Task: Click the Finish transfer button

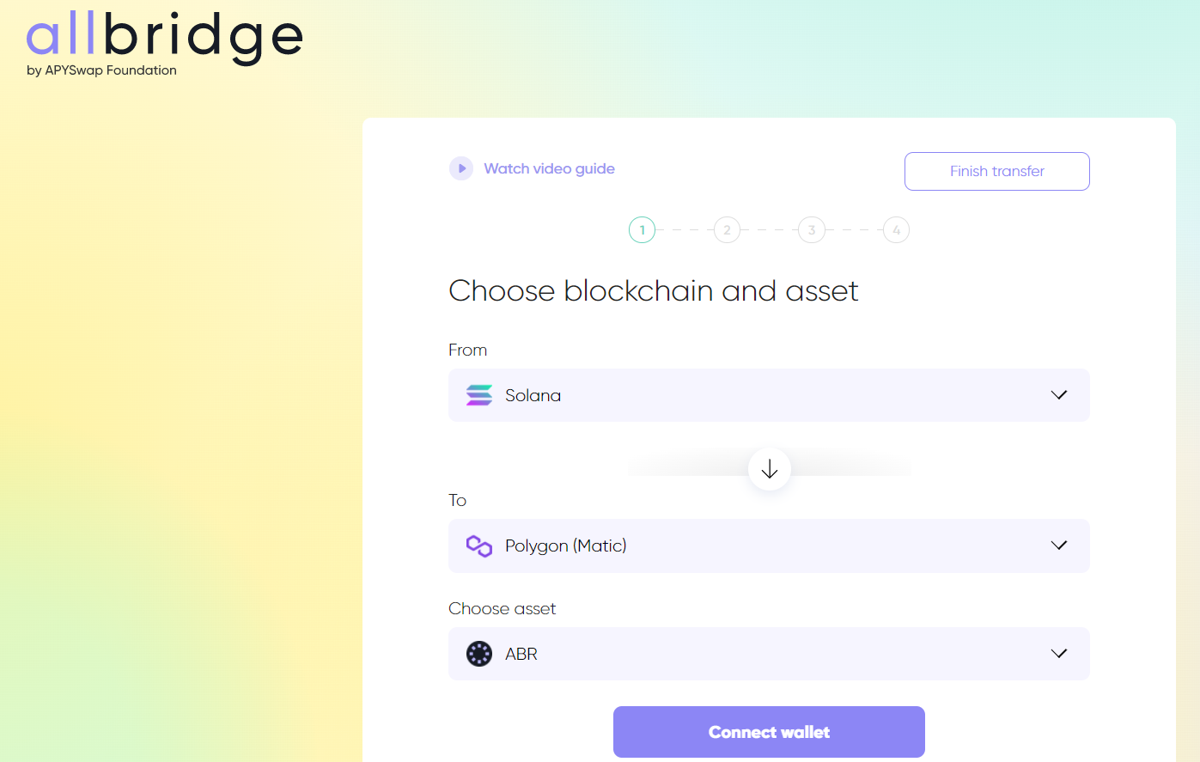Action: tap(996, 171)
